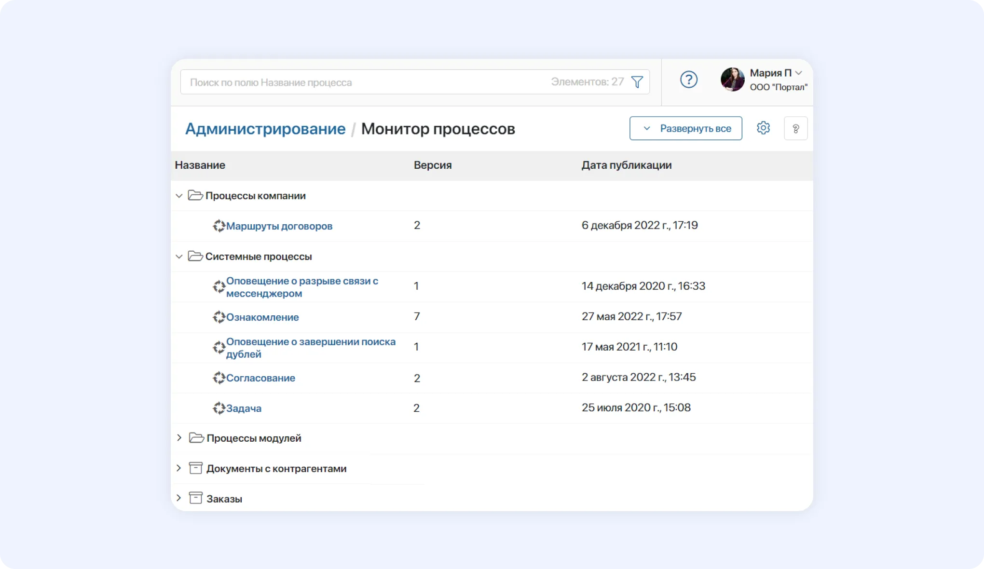Expand the Процессы модулей folder
Image resolution: width=984 pixels, height=569 pixels.
179,438
